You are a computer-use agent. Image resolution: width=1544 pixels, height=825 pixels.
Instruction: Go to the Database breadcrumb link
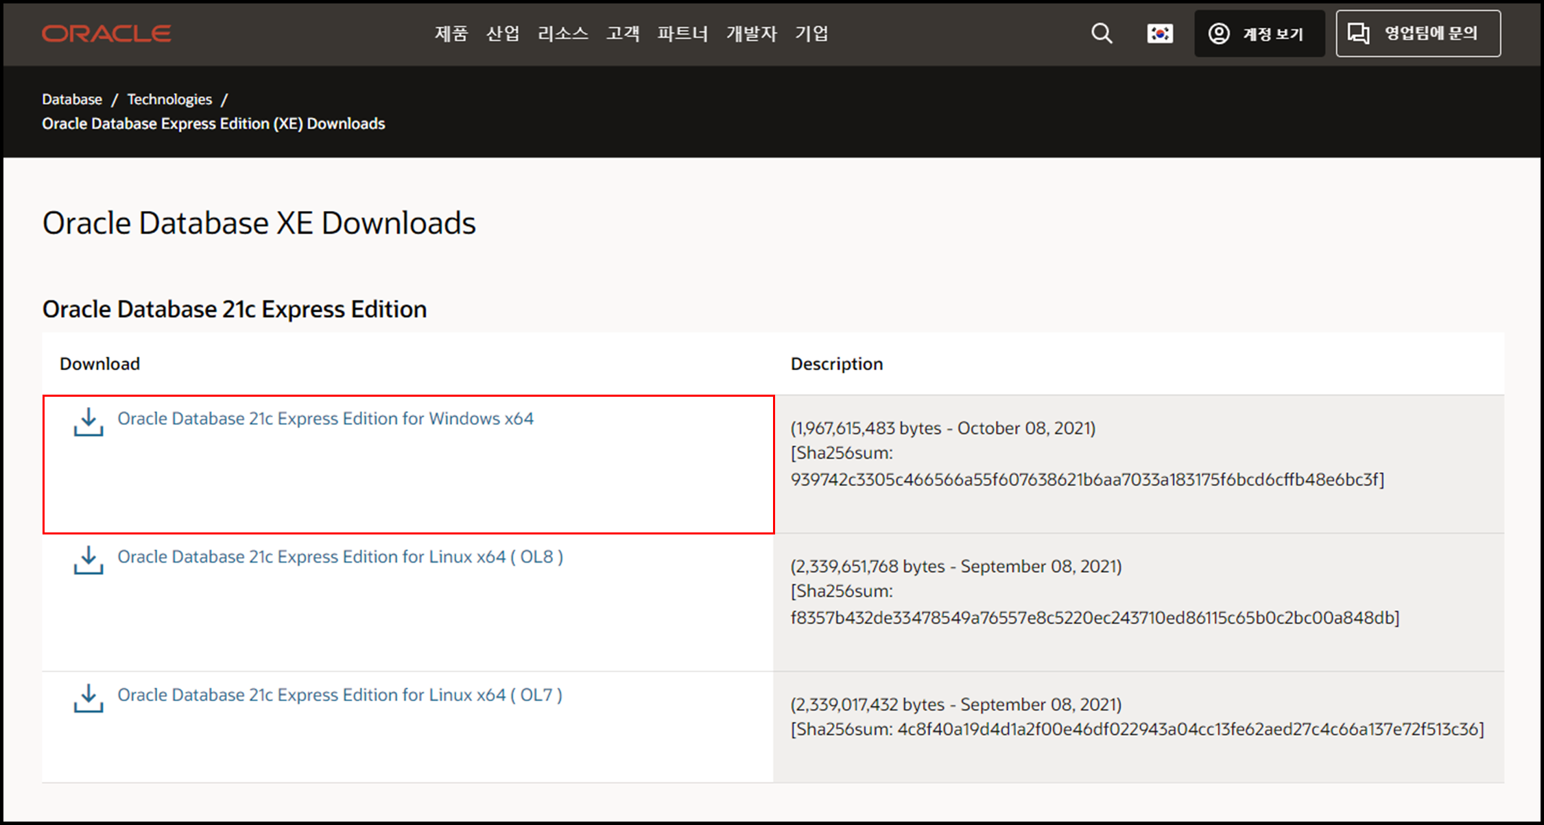(72, 99)
